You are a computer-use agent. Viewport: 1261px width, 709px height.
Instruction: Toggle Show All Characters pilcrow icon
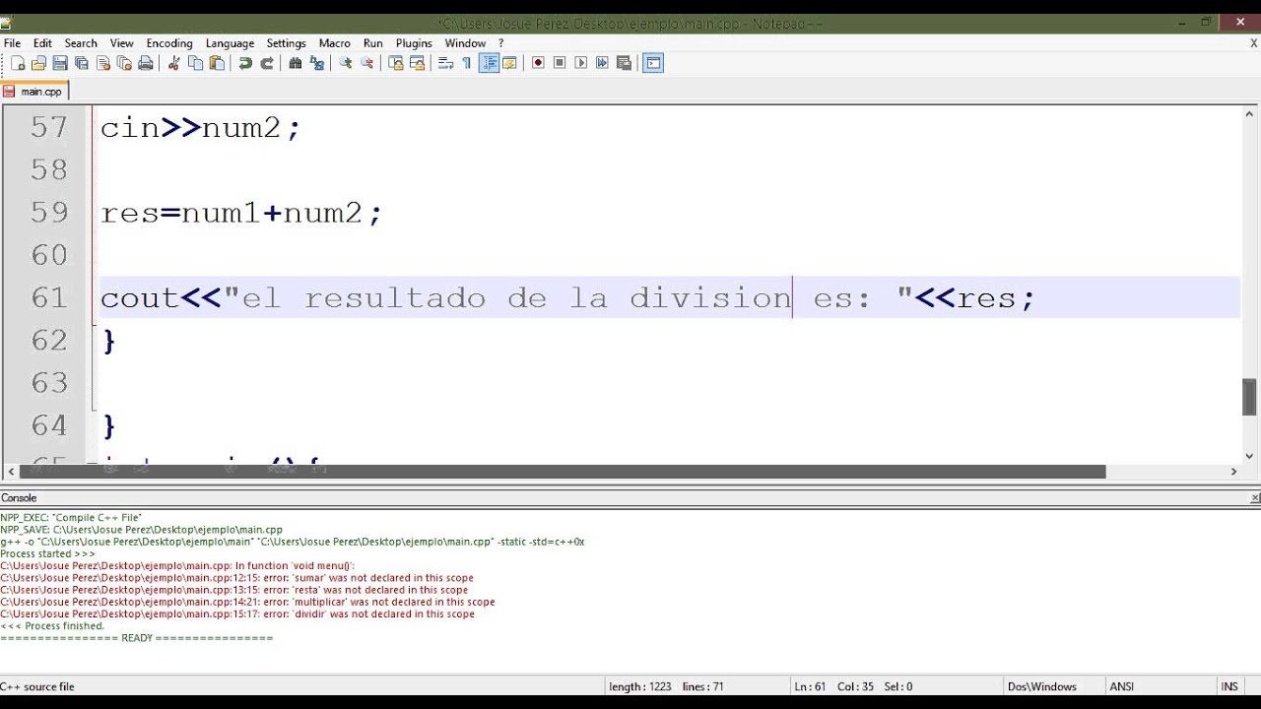pos(467,63)
